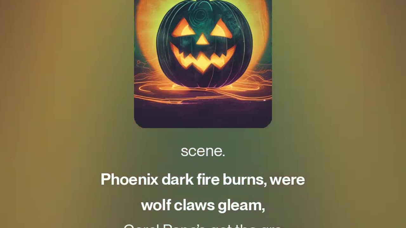Click the pumpkin's glowing right eye
The image size is (406, 228).
[x=222, y=29]
